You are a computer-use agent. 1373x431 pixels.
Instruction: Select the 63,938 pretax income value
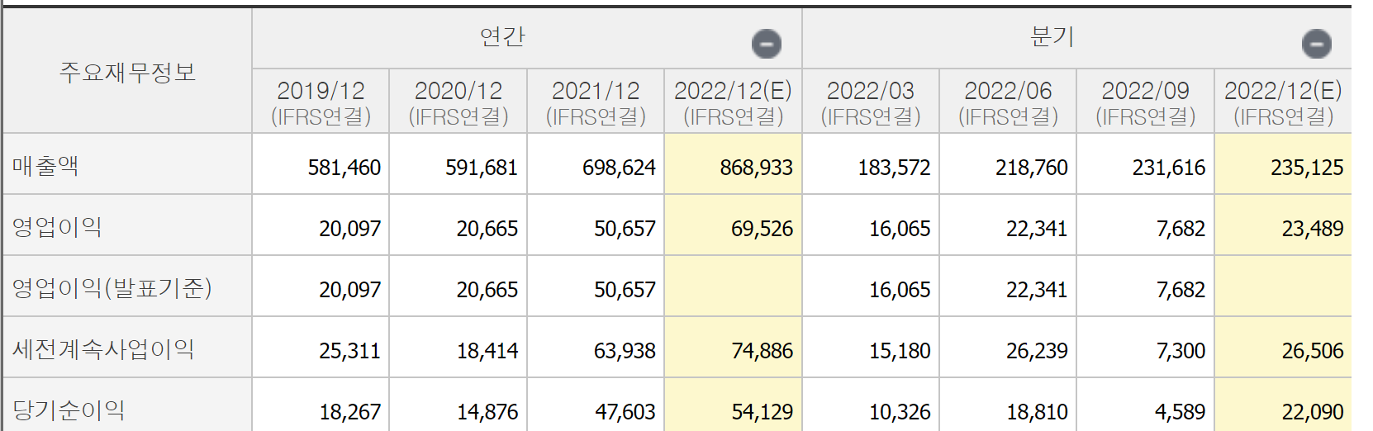click(625, 351)
